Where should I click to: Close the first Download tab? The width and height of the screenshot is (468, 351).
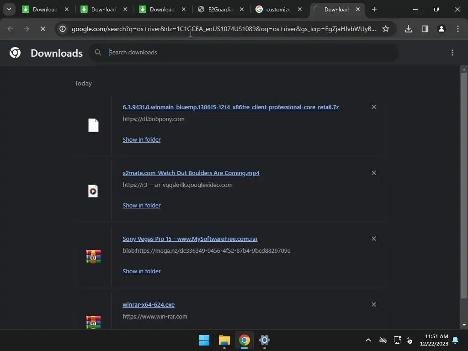tap(67, 9)
